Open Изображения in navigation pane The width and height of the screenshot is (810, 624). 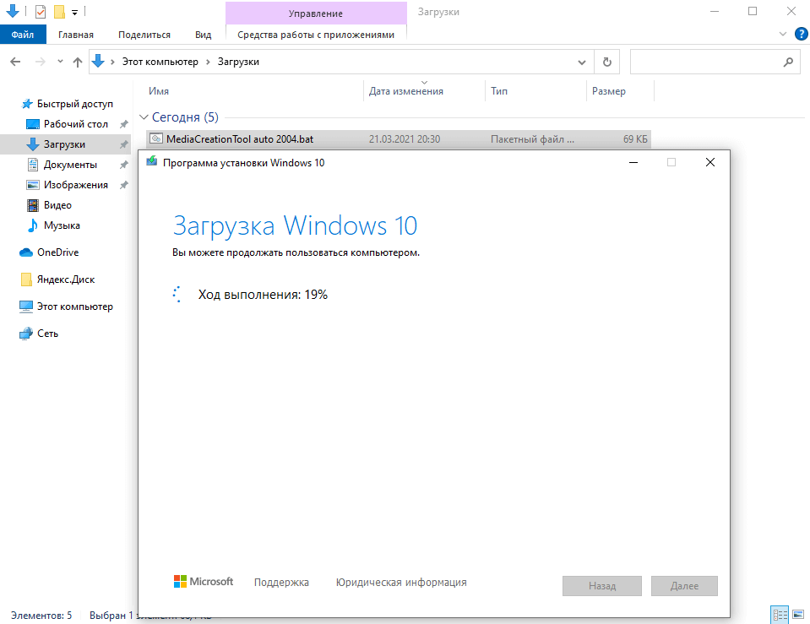pos(68,185)
